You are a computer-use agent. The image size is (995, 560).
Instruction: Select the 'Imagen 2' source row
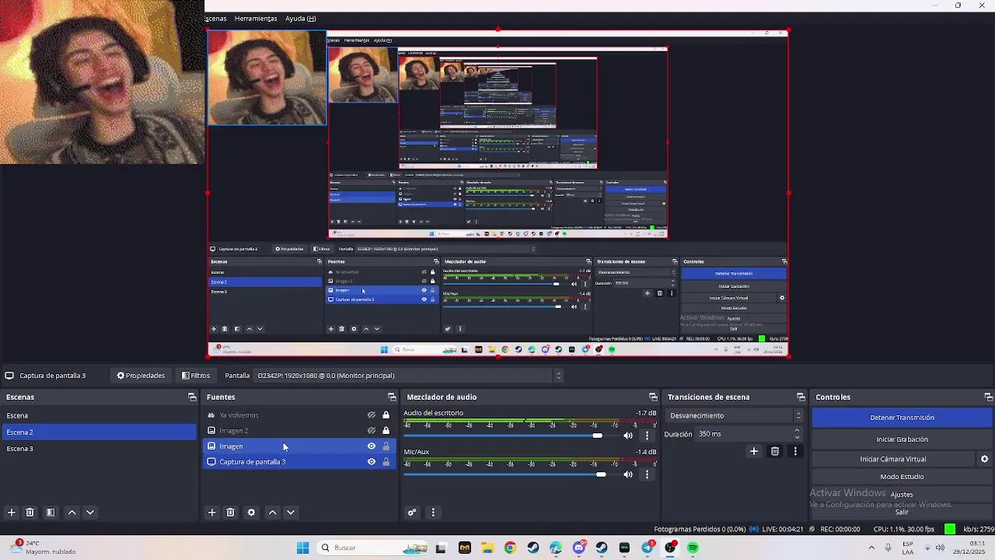[299, 431]
